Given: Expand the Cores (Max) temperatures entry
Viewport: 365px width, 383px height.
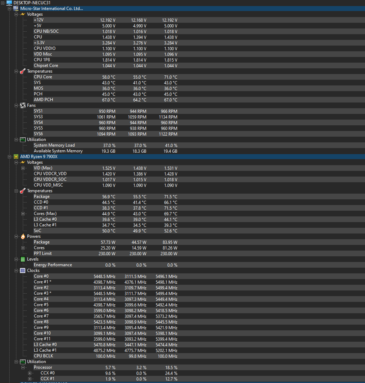Looking at the screenshot, I should point(23,214).
